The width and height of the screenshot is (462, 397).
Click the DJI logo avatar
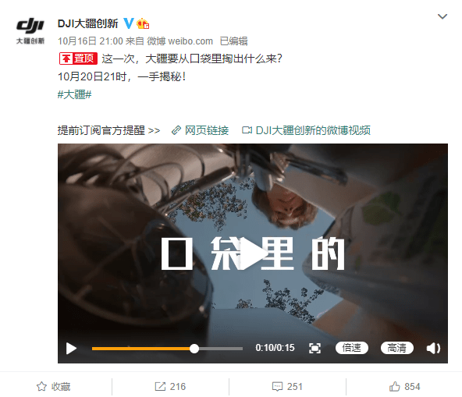[30, 30]
